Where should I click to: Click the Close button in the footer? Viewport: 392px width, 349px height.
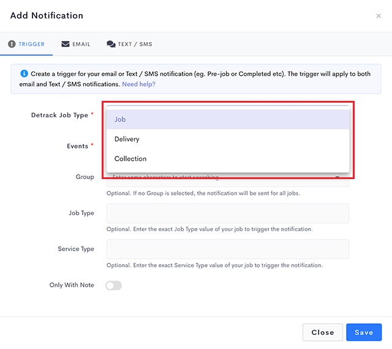(x=322, y=332)
